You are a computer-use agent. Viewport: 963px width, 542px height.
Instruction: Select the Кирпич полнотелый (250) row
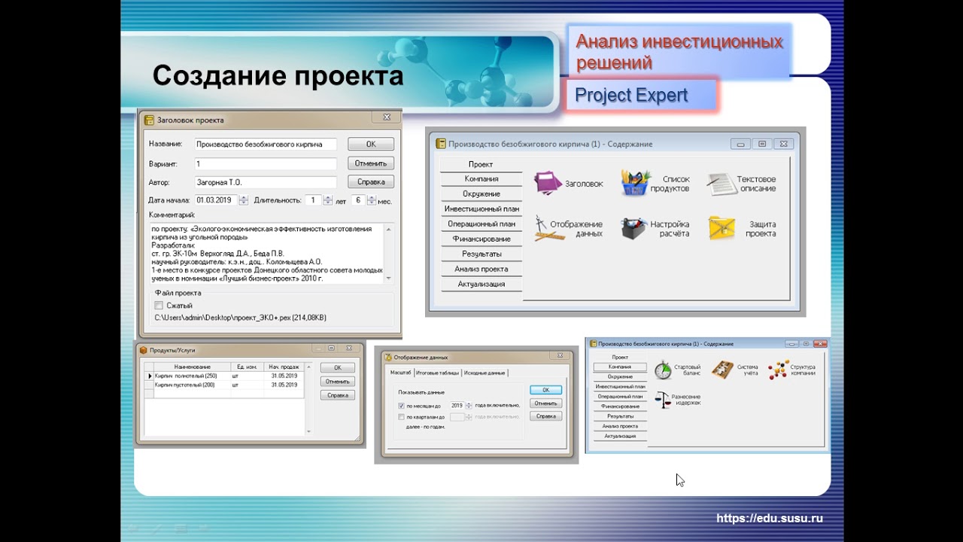click(x=224, y=376)
